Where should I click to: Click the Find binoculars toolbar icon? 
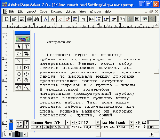[37, 19]
